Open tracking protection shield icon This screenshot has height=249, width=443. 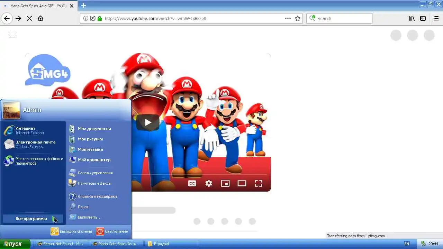pos(93,18)
